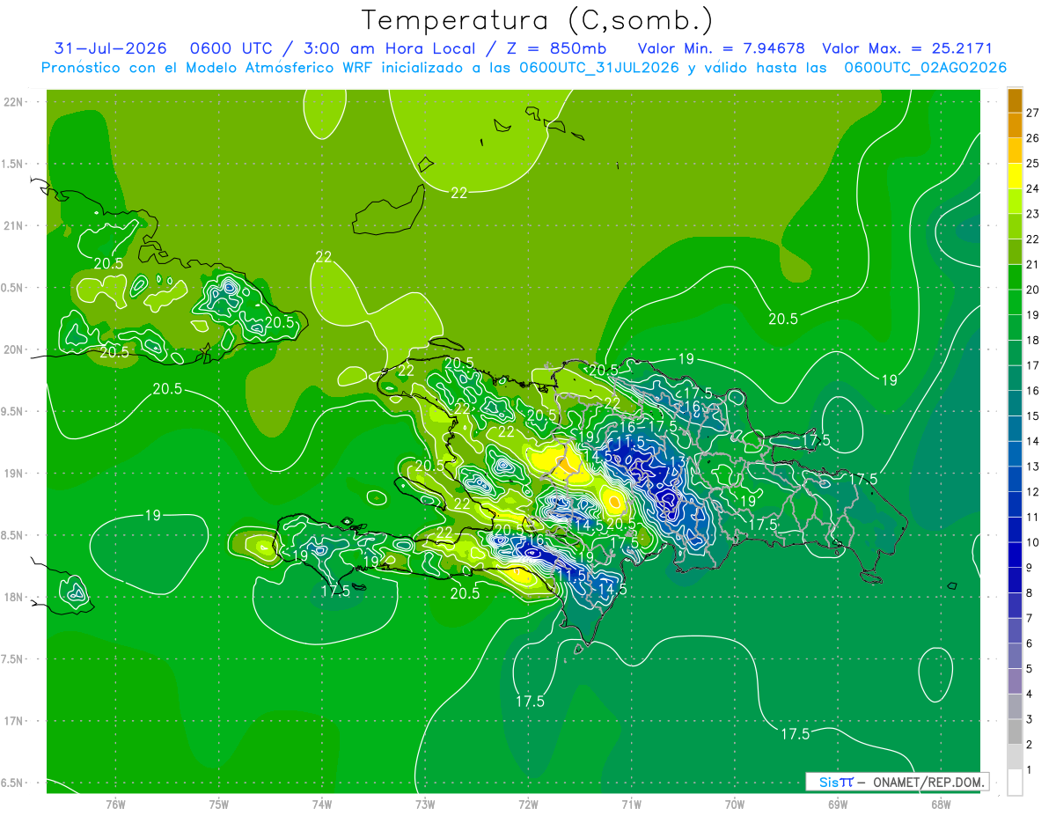Image resolution: width=1056 pixels, height=816 pixels.
Task: Click the "74W" longitude axis label
Action: coord(322,805)
